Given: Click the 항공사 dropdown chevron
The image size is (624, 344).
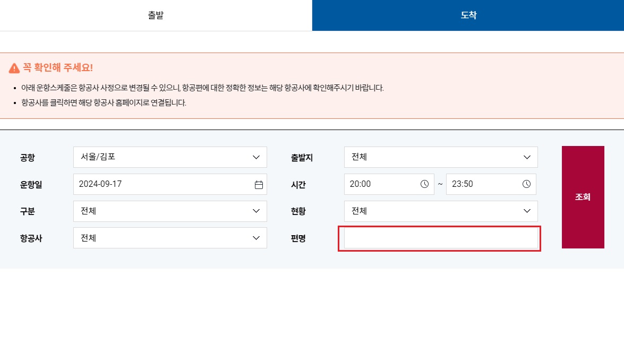Looking at the screenshot, I should [x=257, y=238].
